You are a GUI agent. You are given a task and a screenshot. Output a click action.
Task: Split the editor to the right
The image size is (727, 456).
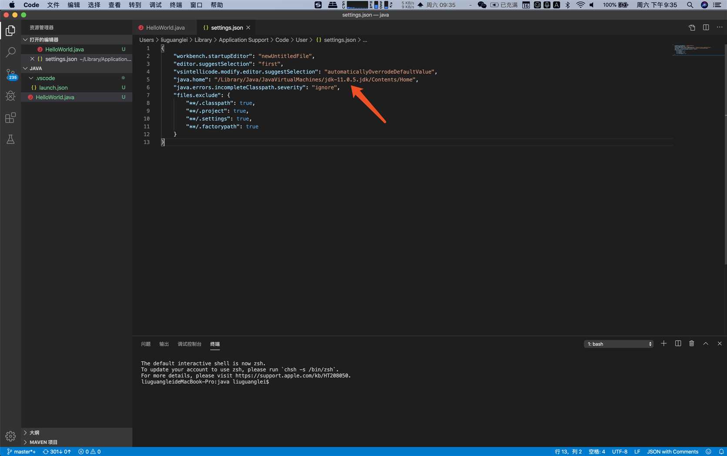(706, 27)
